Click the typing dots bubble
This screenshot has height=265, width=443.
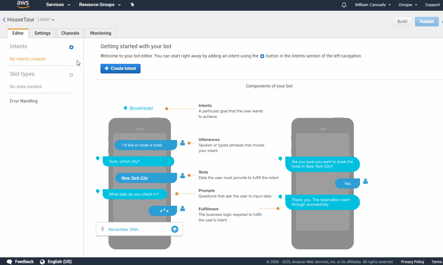click(x=163, y=211)
